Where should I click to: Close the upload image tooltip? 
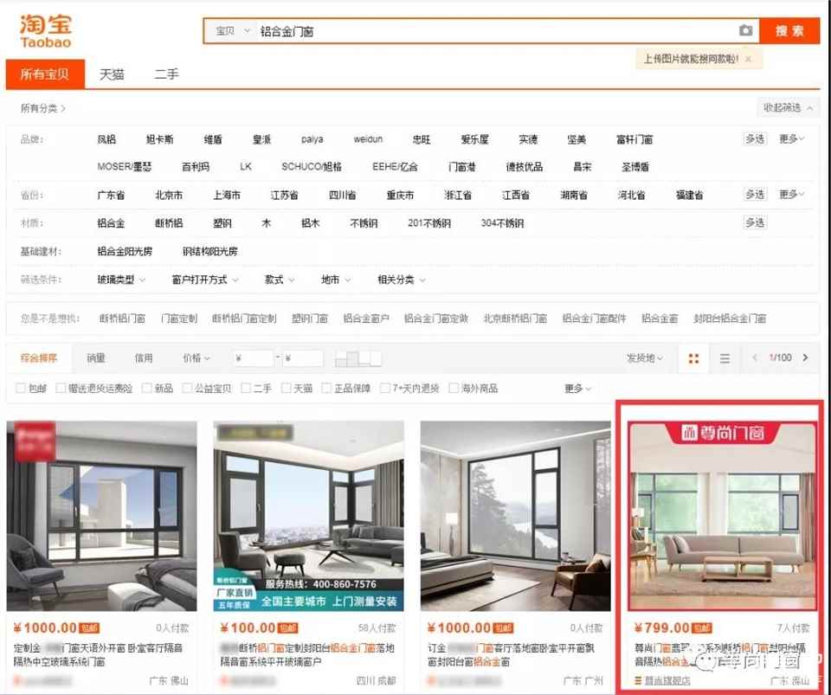[x=748, y=60]
